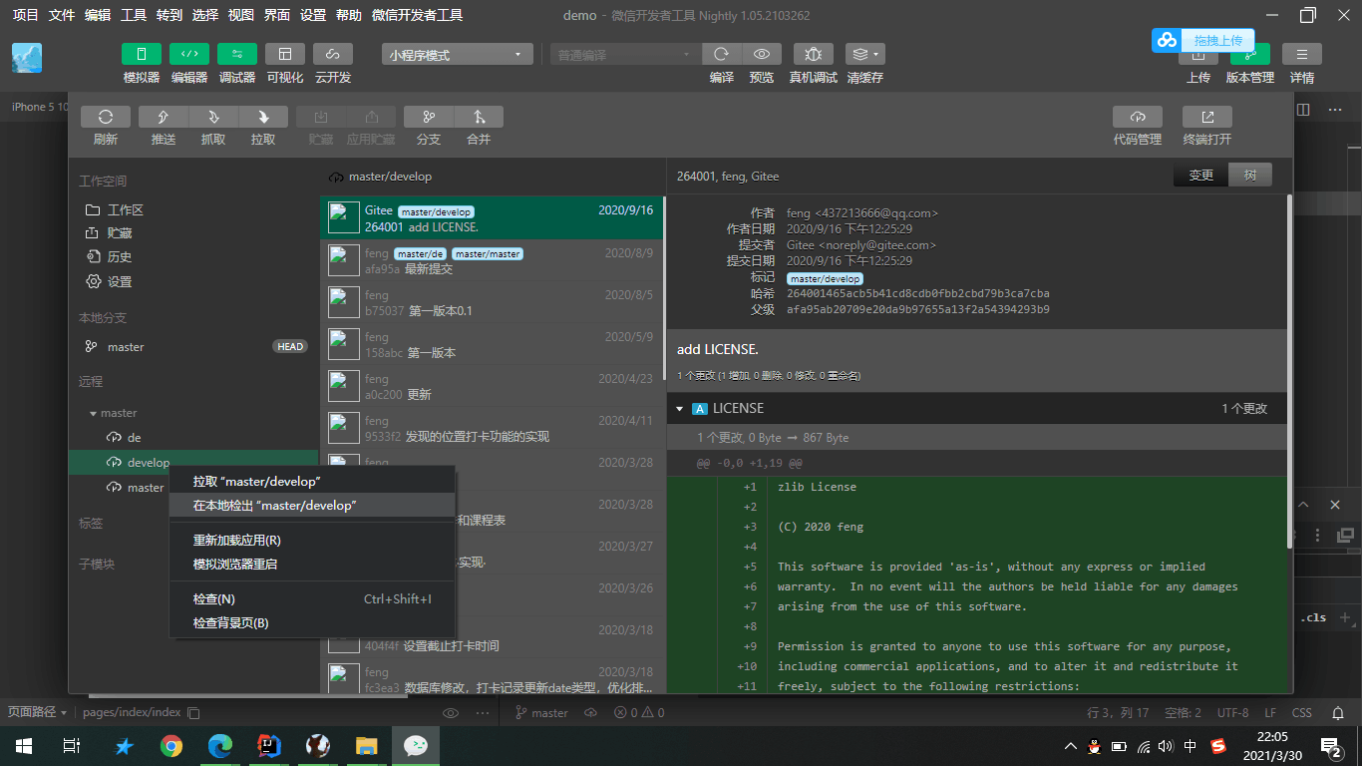This screenshot has height=766, width=1362.
Task: Click master branch in status bar
Action: point(541,713)
